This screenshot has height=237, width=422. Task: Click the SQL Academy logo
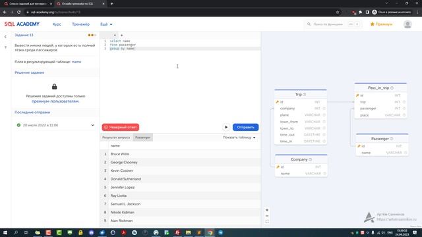(22, 24)
